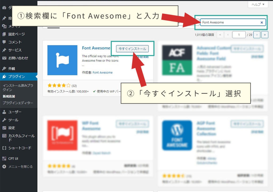Viewport: 273px width, 192px height.
Task: Click the settings sliders icon beside 設定
Action: pos(4,128)
